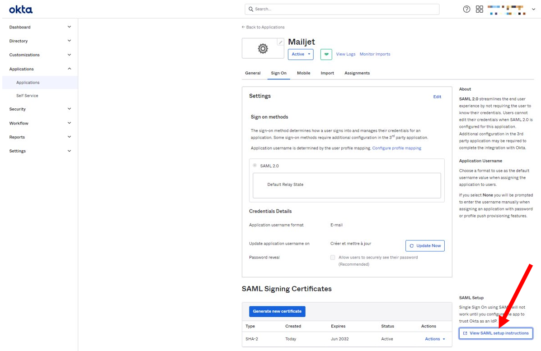
Task: Open the View Logs link
Action: pos(346,54)
